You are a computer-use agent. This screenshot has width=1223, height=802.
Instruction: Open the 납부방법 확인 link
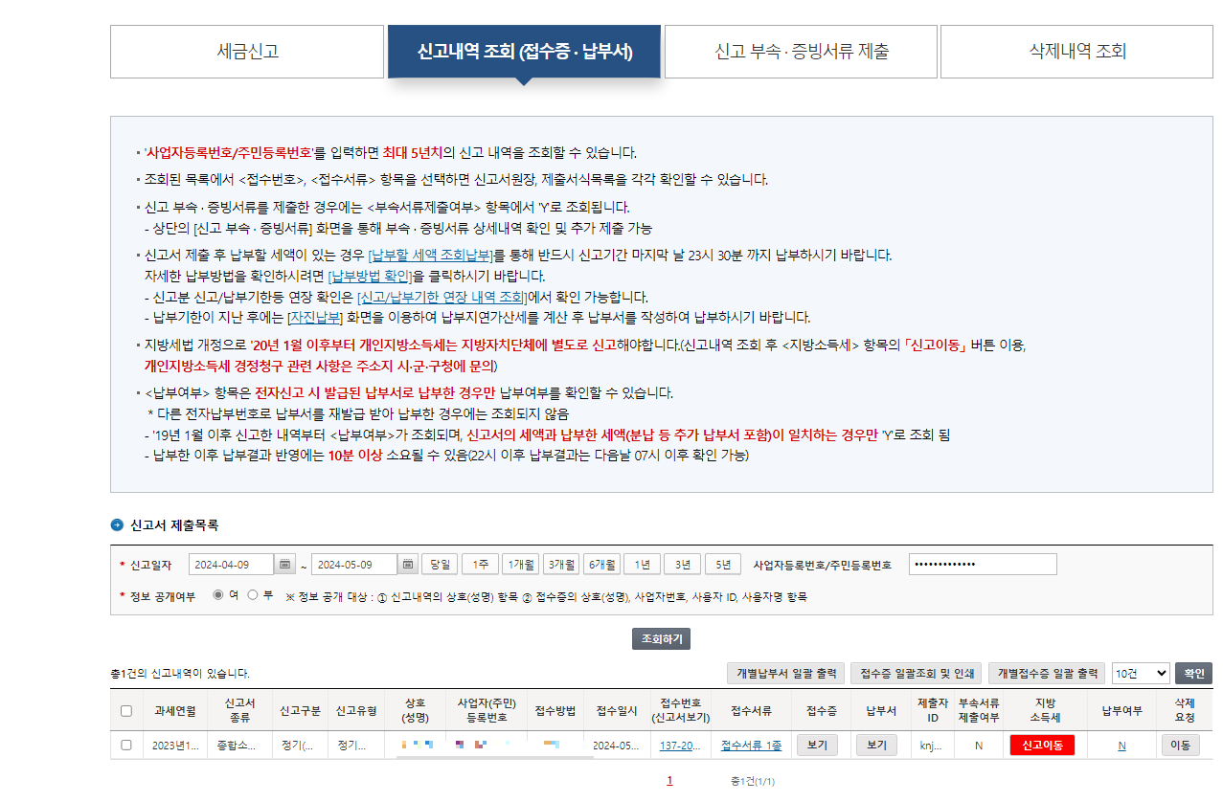[x=370, y=277]
